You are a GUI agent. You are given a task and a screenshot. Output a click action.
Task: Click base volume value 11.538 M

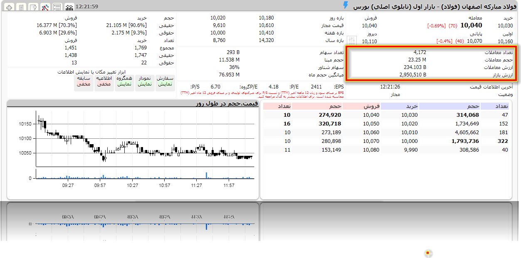pos(230,60)
